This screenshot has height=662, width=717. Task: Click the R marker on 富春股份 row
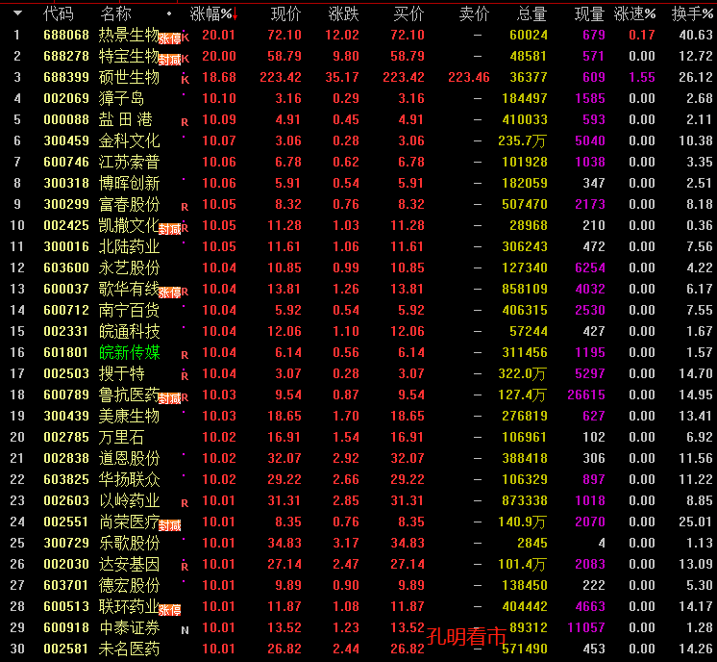coord(185,207)
